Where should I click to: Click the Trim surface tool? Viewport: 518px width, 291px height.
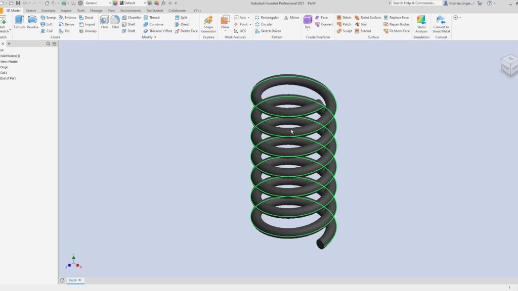tap(361, 24)
